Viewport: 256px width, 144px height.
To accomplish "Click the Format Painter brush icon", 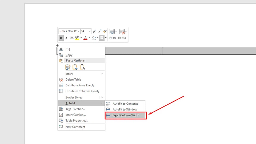I will [x=105, y=31].
